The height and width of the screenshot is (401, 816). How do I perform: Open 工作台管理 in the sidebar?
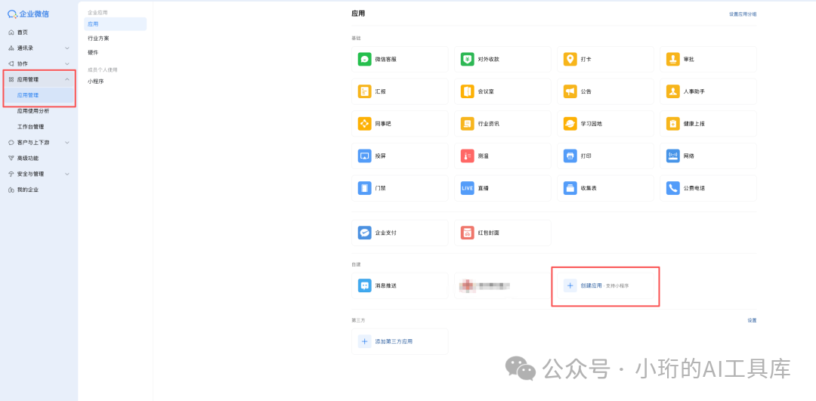tap(31, 126)
